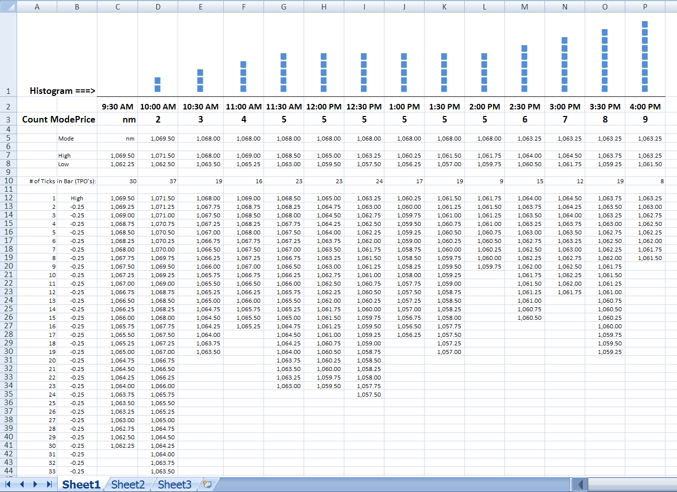Jump to last sheet with navigation arrow
The width and height of the screenshot is (677, 492).
(49, 484)
